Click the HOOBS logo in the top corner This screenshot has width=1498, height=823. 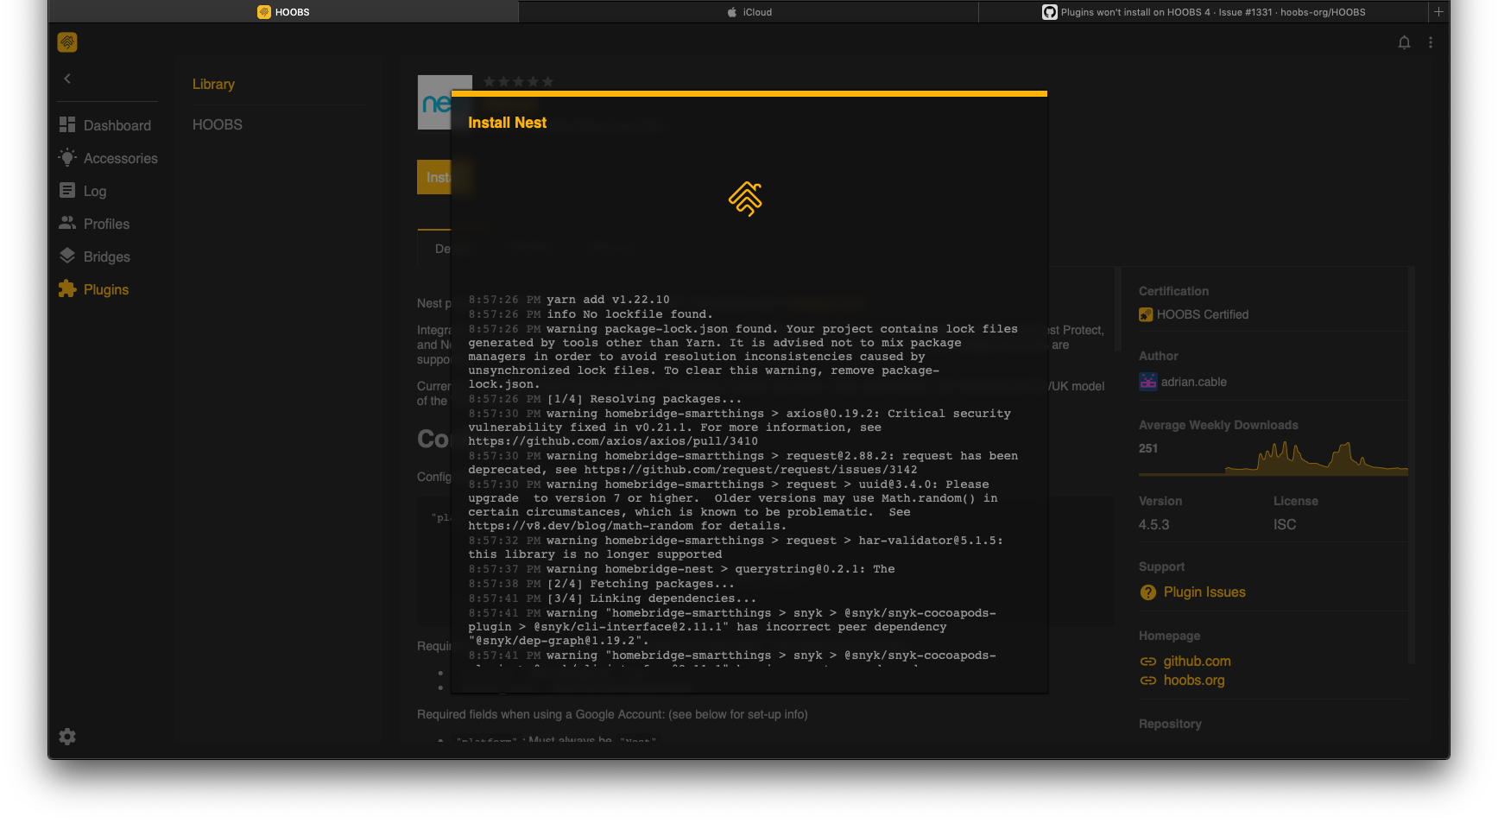[x=67, y=41]
